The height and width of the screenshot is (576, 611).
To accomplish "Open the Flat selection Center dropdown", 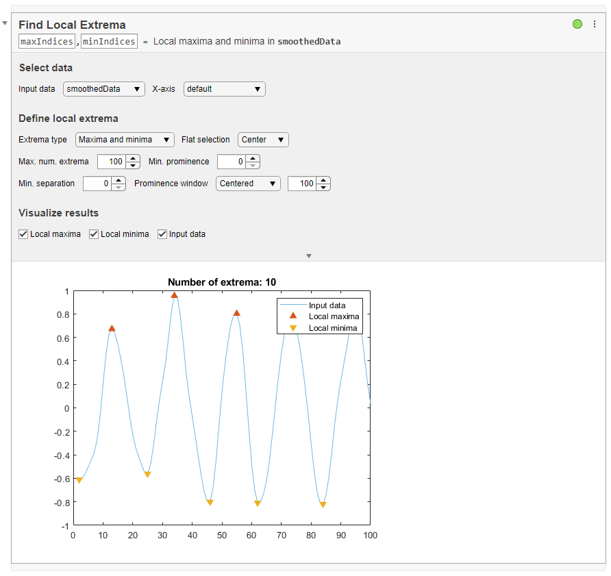I will pyautogui.click(x=262, y=140).
